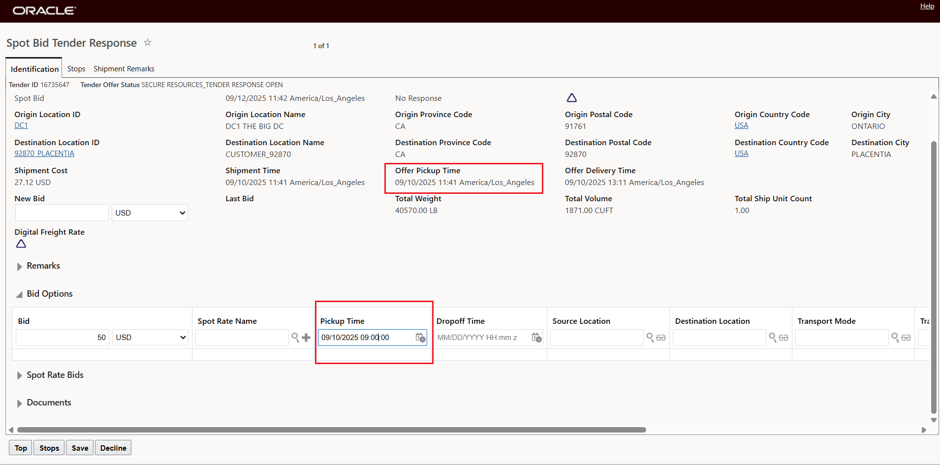This screenshot has width=940, height=465.
Task: Add a new spot rate with the plus icon
Action: click(x=306, y=338)
